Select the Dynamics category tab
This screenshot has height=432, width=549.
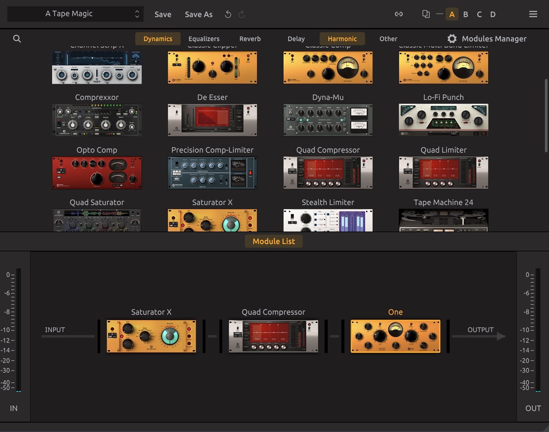(158, 39)
